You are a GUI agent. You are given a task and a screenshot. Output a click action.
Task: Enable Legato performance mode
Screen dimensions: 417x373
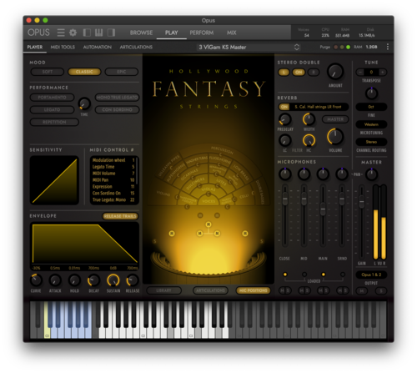(x=52, y=109)
